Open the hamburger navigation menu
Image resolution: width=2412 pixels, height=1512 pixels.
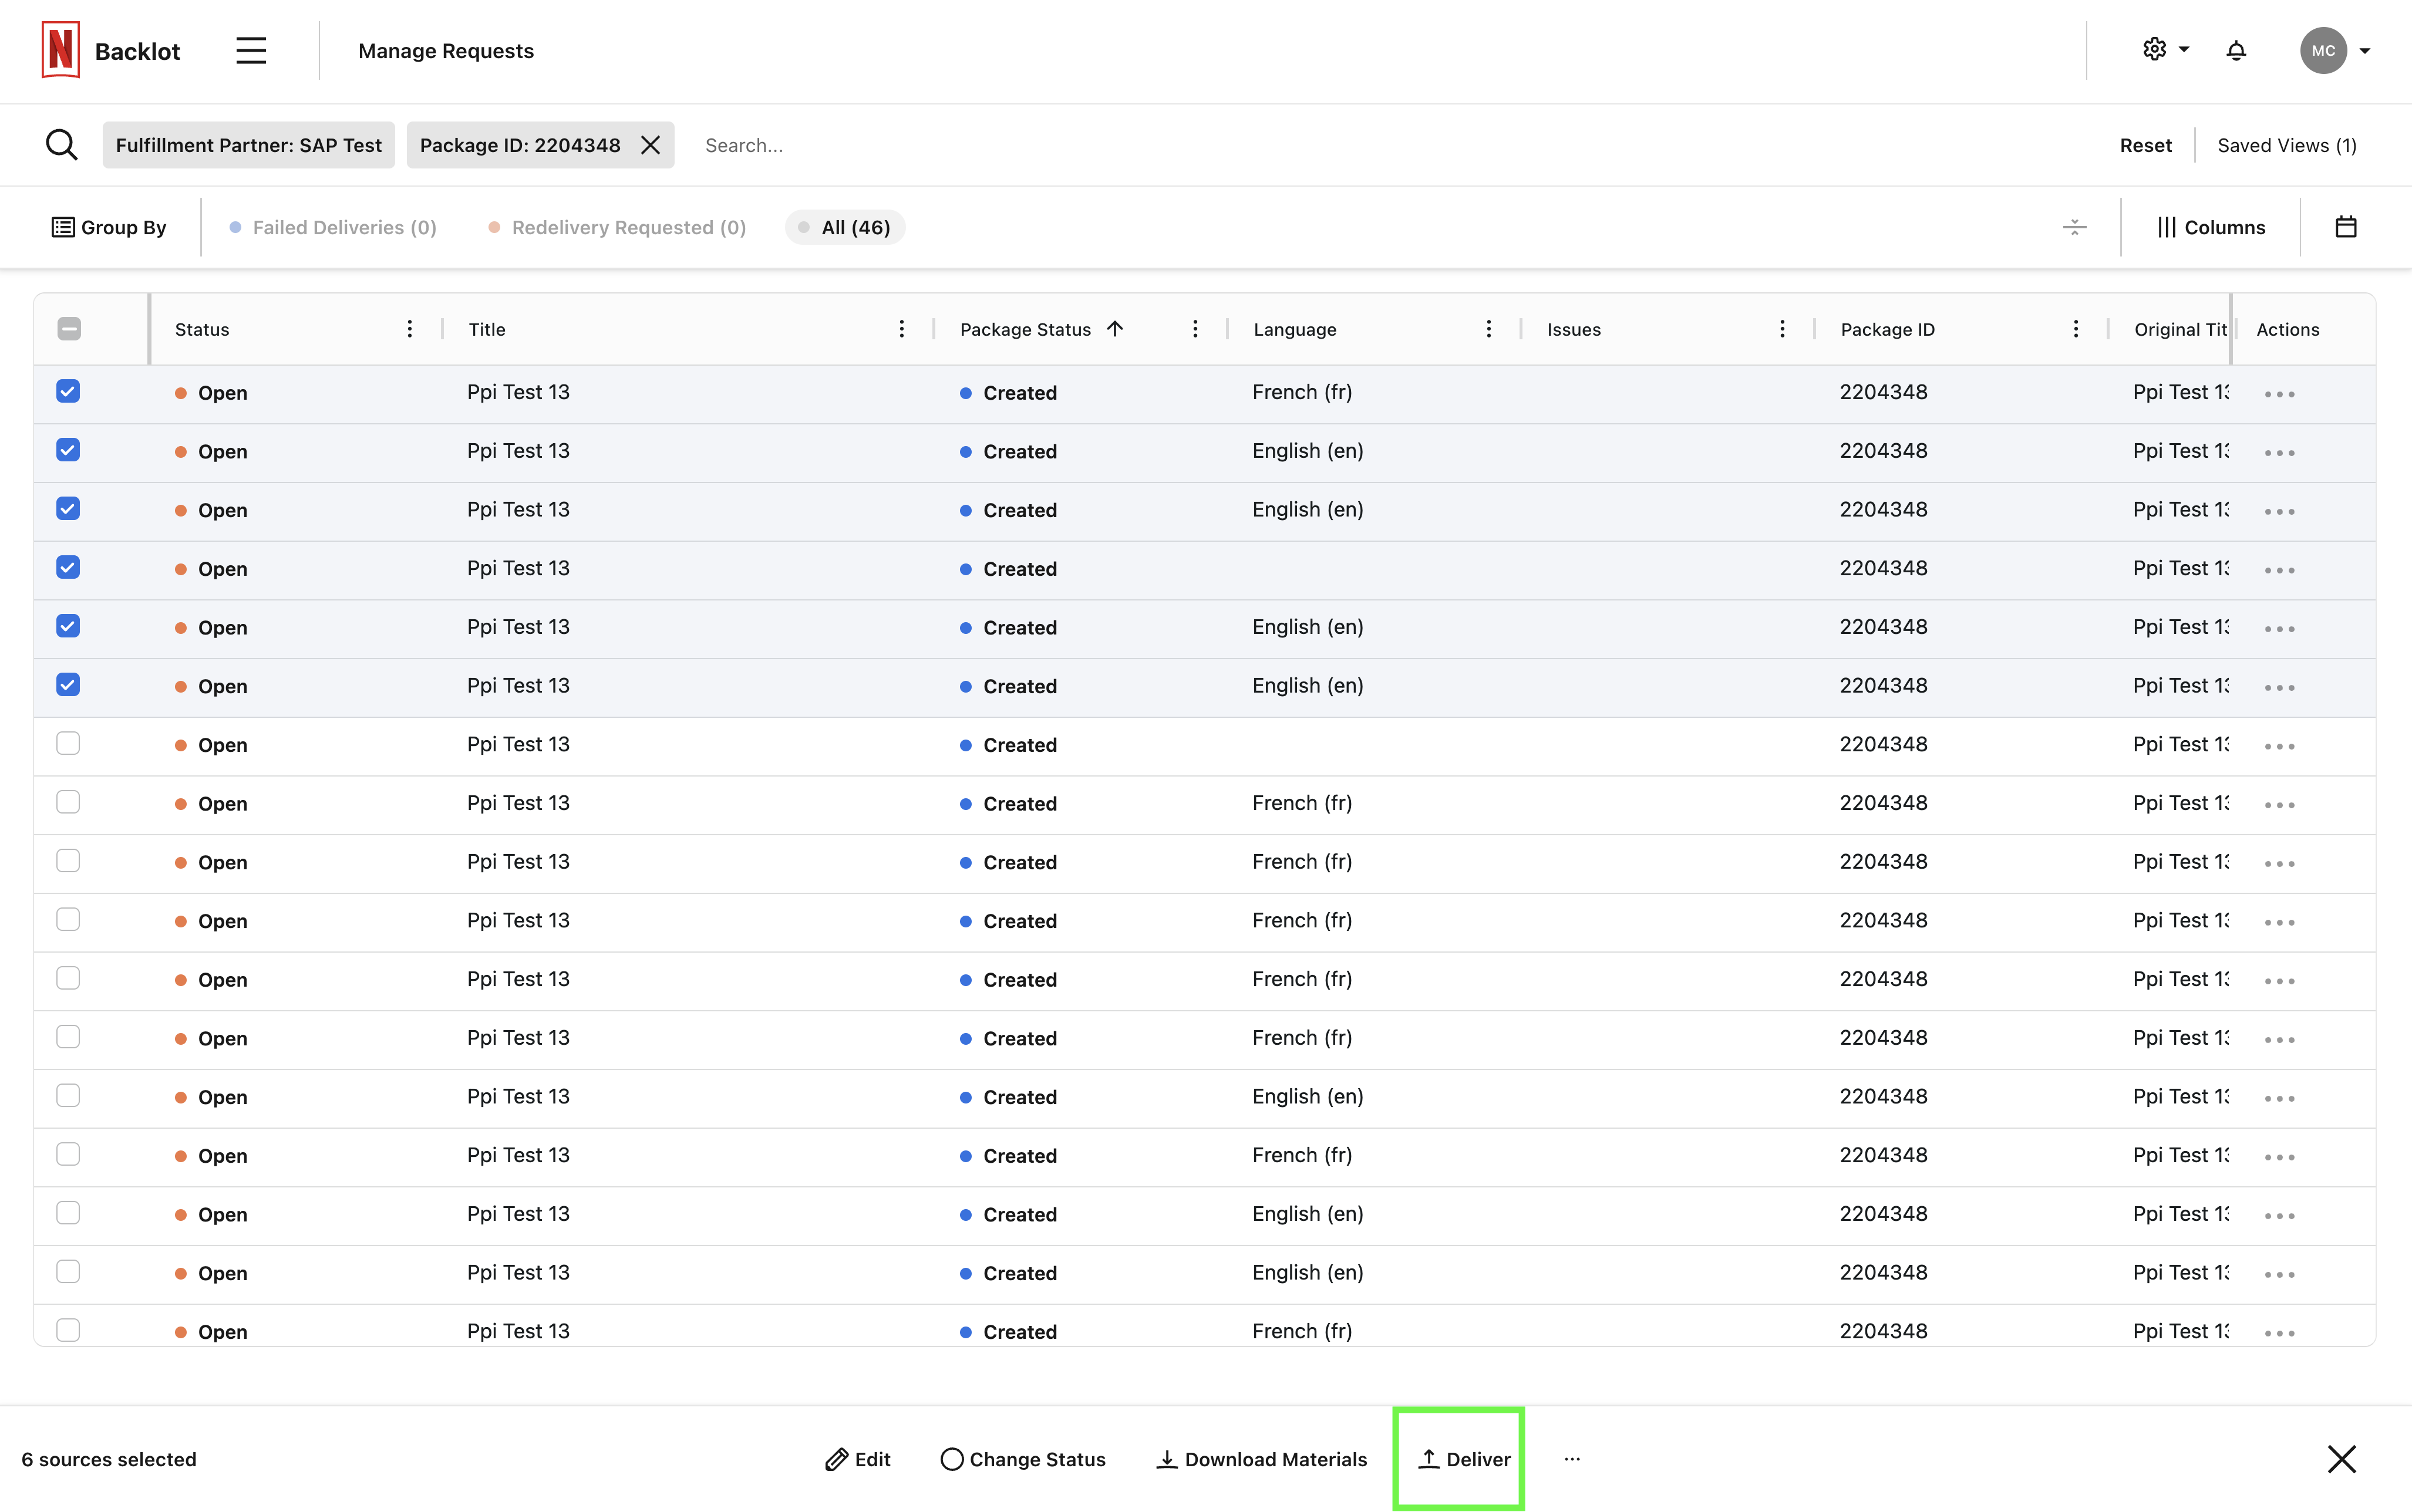[251, 51]
